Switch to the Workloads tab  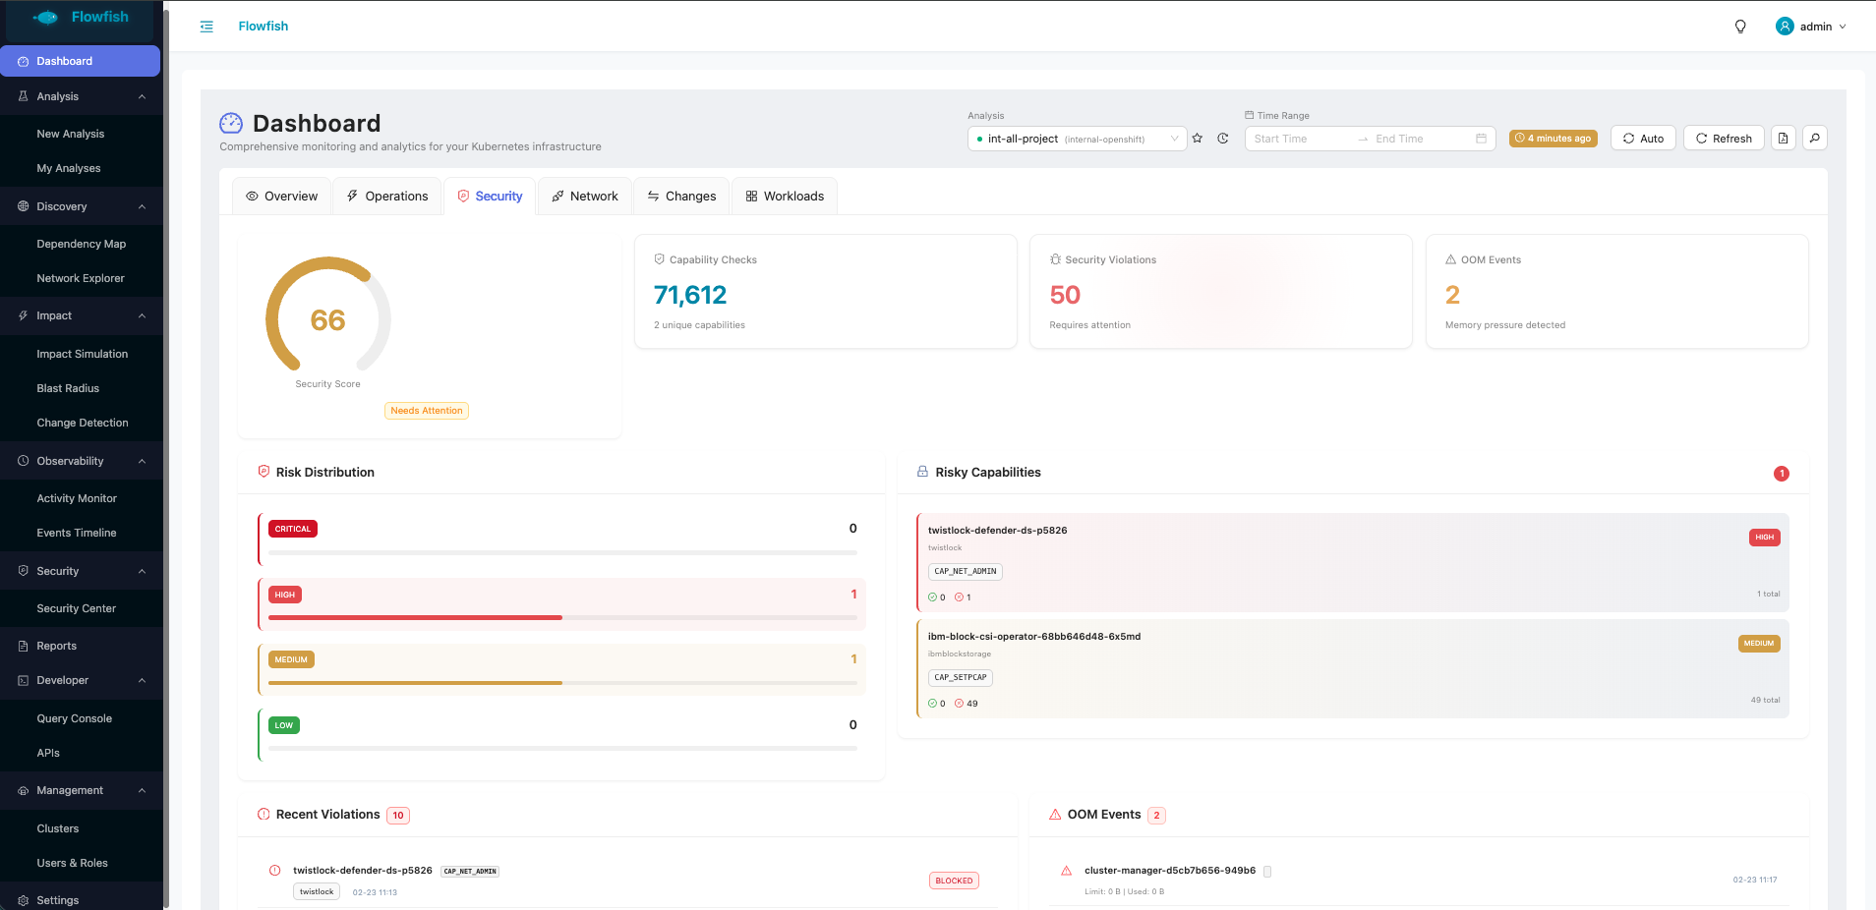(785, 197)
